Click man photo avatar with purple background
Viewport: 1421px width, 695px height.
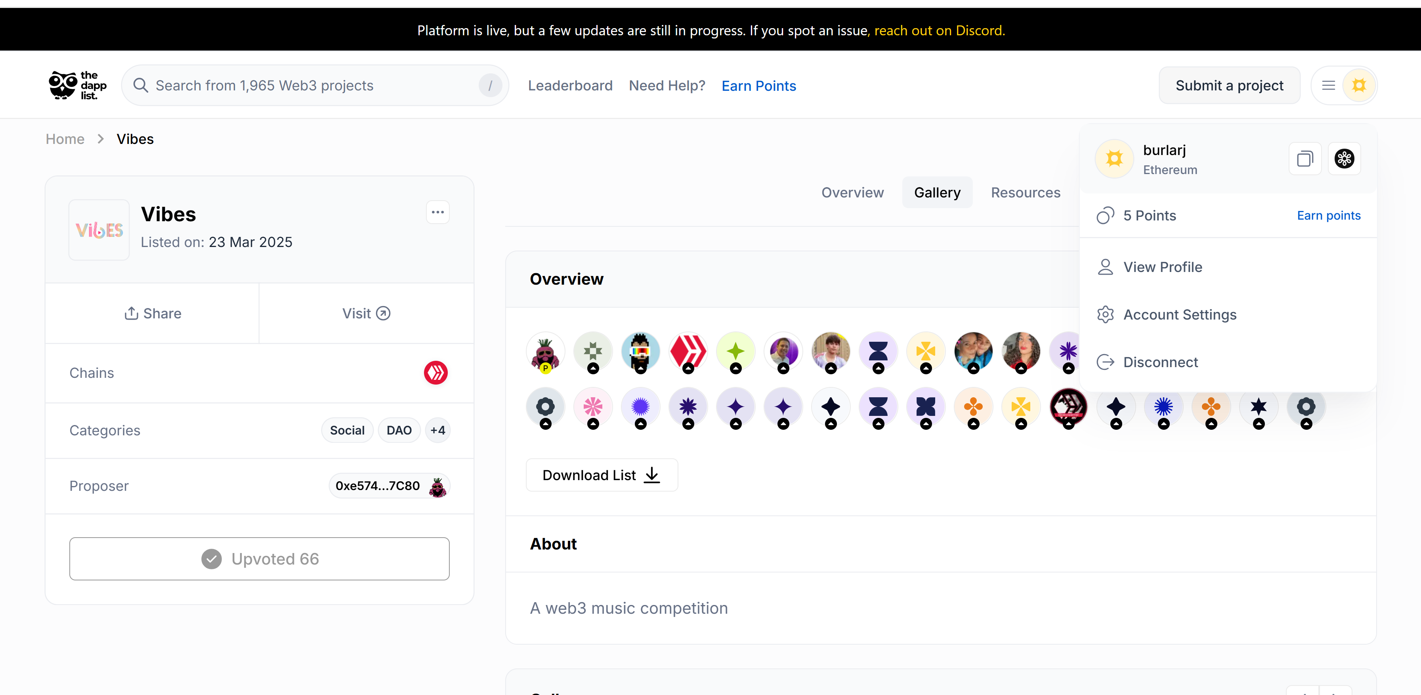point(783,352)
